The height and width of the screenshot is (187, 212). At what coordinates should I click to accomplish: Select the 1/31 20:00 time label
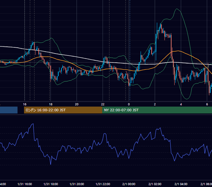77,184
